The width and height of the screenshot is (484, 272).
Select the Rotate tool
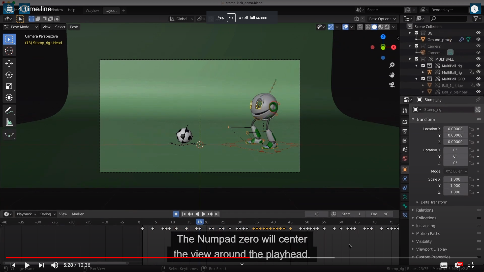click(9, 75)
